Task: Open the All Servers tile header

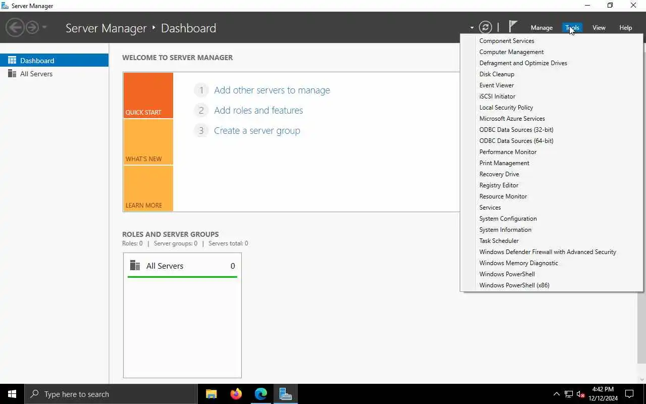Action: pyautogui.click(x=182, y=266)
